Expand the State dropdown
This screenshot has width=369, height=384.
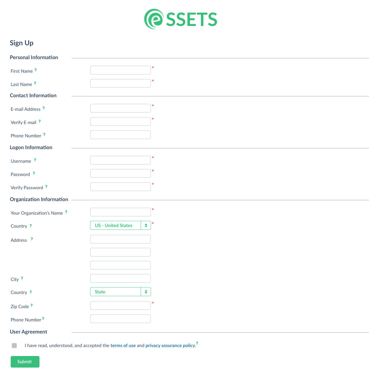point(121,292)
